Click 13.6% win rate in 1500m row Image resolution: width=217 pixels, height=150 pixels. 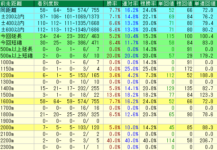(114, 95)
